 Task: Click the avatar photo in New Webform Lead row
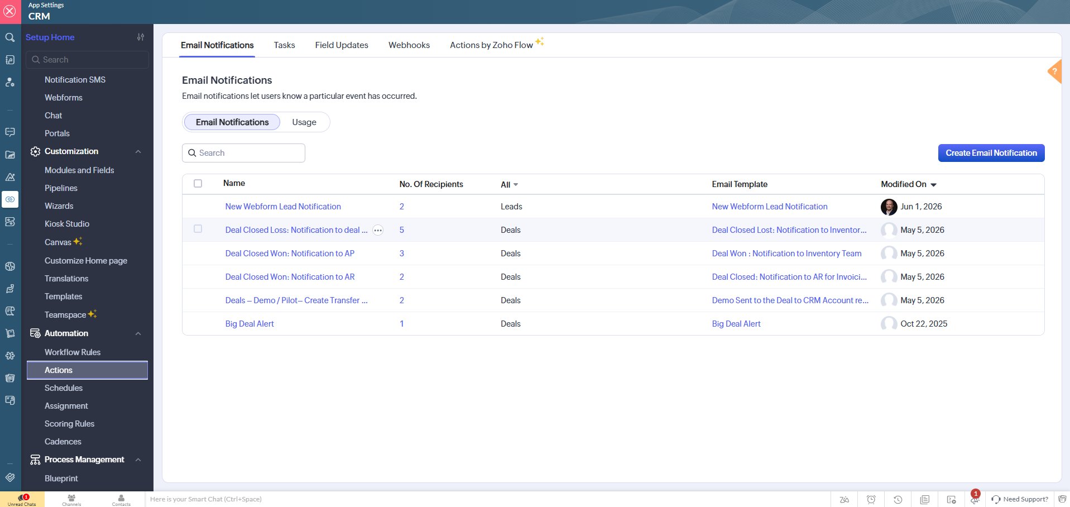pos(889,207)
